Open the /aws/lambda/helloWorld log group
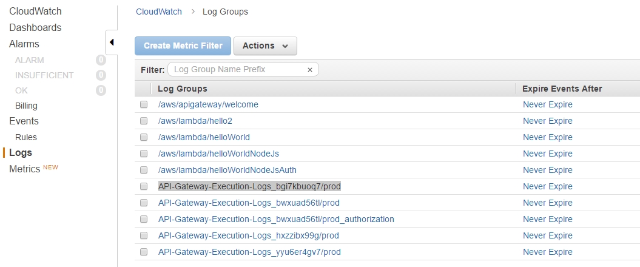The width and height of the screenshot is (640, 267). [x=204, y=137]
